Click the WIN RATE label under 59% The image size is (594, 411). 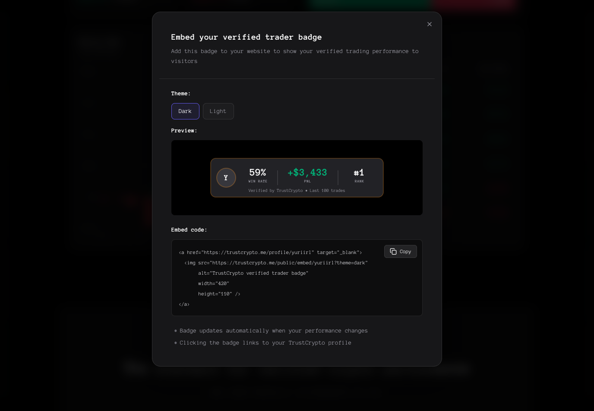258,181
